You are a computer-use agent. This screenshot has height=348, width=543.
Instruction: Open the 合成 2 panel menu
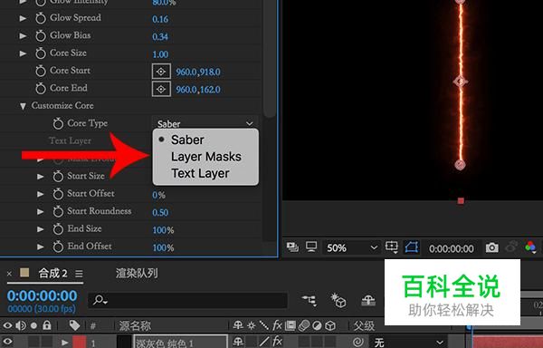pyautogui.click(x=79, y=274)
